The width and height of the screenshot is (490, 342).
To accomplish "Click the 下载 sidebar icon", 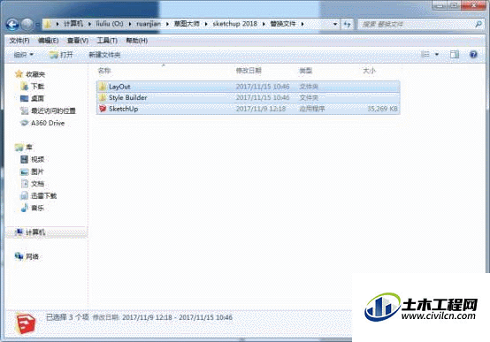I will [24, 87].
